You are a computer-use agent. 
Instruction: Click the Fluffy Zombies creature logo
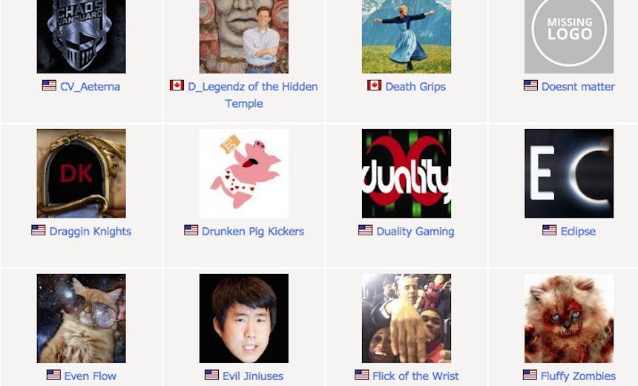569,318
